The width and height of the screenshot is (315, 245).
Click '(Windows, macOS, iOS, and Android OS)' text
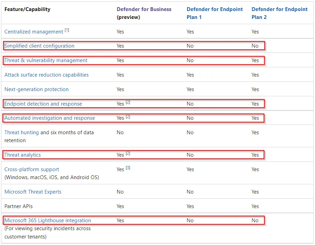[x=52, y=177]
